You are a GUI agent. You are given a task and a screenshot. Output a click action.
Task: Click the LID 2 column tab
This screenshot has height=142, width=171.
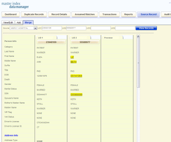(80, 38)
